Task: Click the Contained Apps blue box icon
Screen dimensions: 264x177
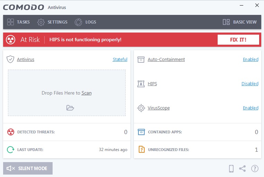Action: click(141, 132)
